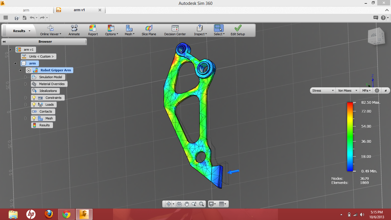Screen dimensions: 391x220
Task: Open the undo history dropdown arrow
Action: [36, 18]
